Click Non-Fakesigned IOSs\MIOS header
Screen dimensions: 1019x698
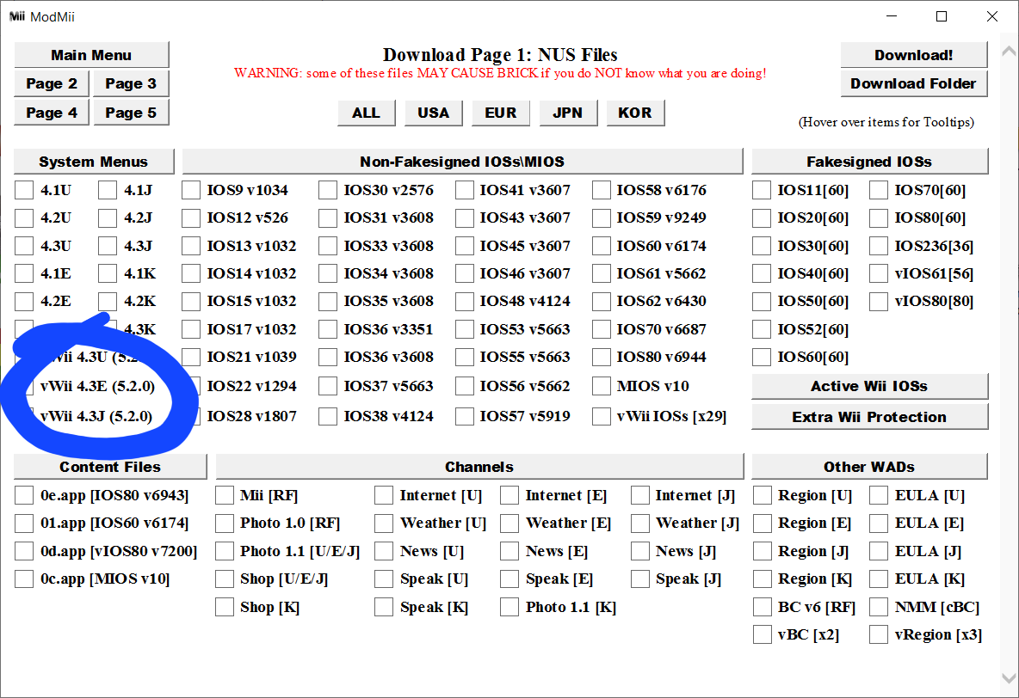[462, 162]
